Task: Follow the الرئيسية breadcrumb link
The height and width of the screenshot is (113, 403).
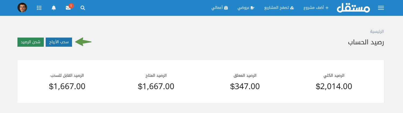Action: click(377, 31)
